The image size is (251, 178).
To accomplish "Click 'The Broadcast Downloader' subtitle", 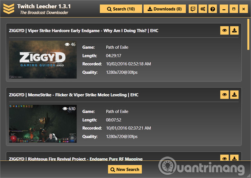I will 44,13.
